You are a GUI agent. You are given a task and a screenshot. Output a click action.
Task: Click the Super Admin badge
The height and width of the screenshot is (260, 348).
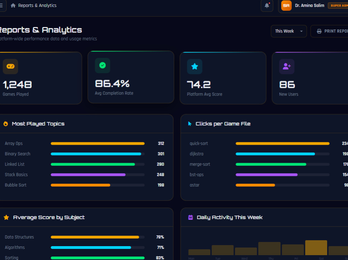[338, 6]
